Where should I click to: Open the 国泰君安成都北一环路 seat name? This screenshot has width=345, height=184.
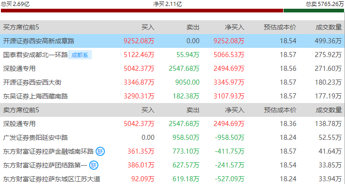tap(35, 55)
